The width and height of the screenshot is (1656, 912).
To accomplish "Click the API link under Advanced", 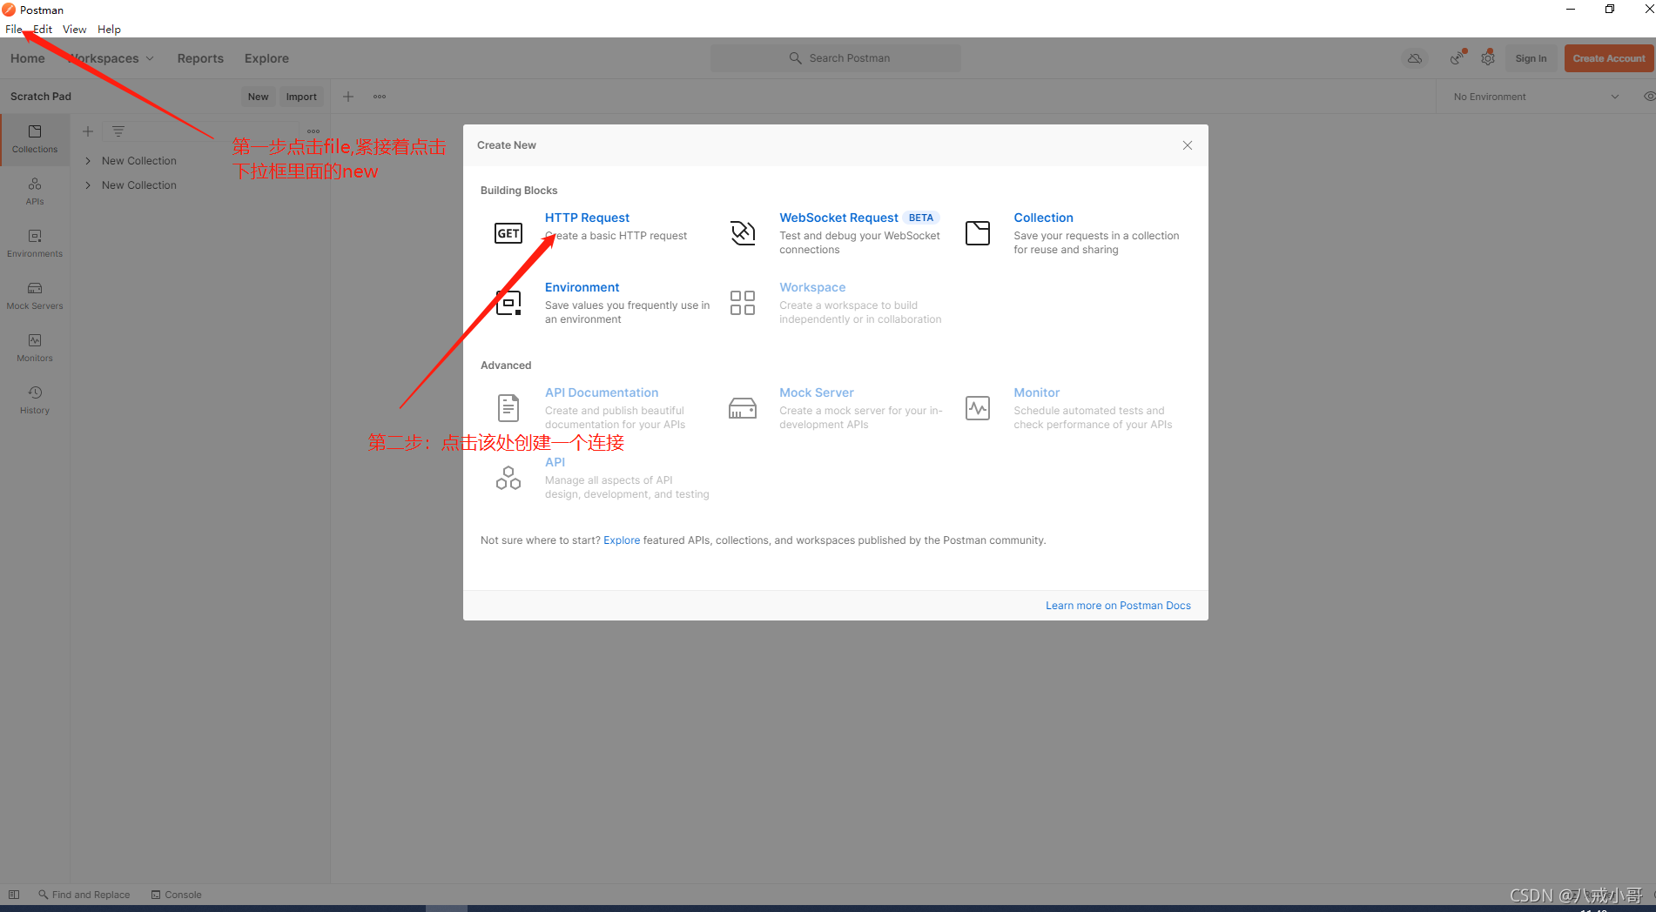I will 555,462.
